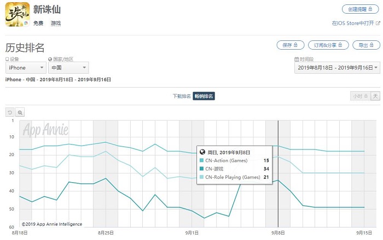Open the 中国 country dropdown

[68, 68]
